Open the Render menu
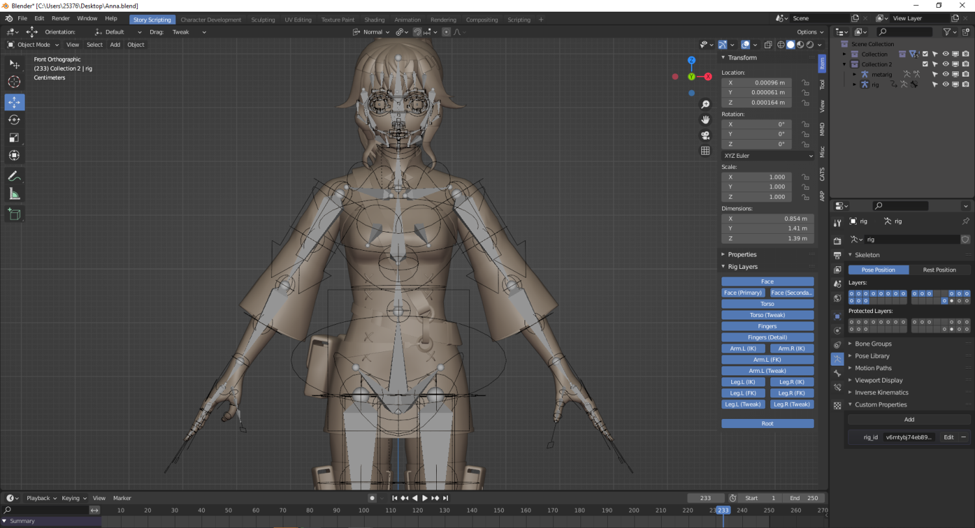This screenshot has width=975, height=528. (x=60, y=19)
